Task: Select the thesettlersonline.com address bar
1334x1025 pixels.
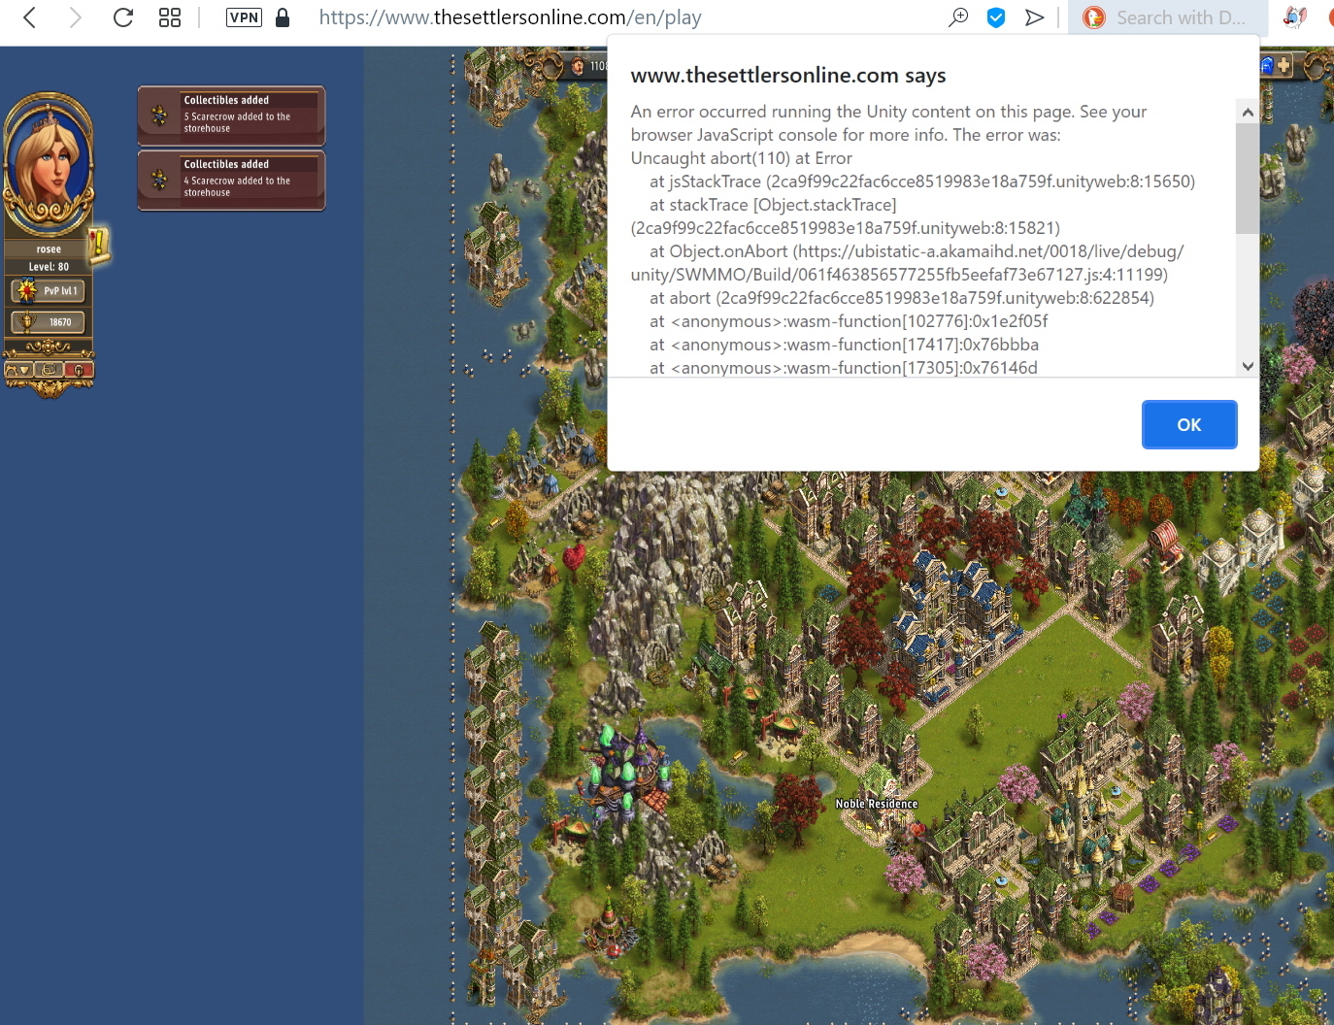Action: tap(510, 17)
